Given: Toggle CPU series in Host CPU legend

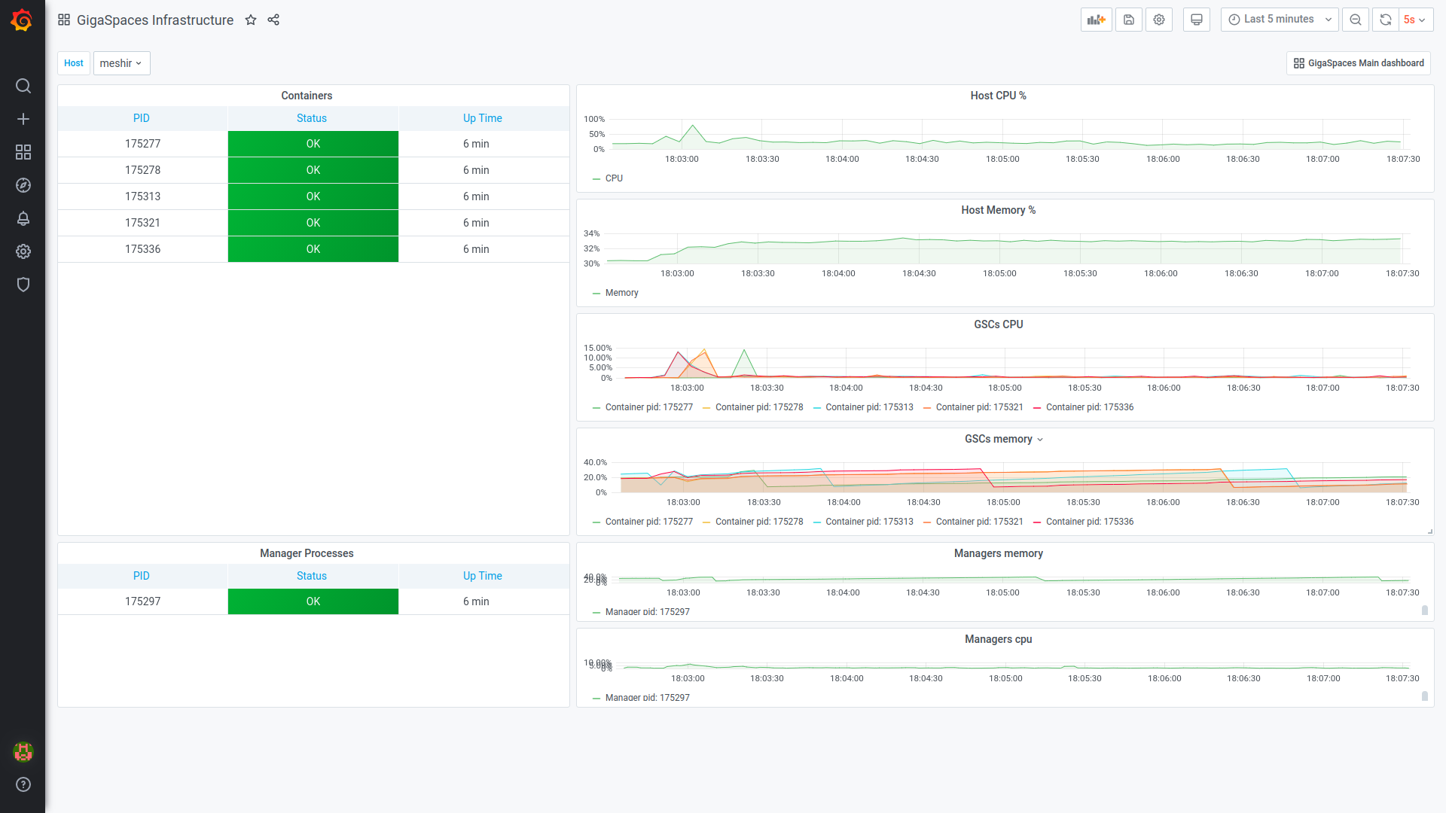Looking at the screenshot, I should pos(614,178).
